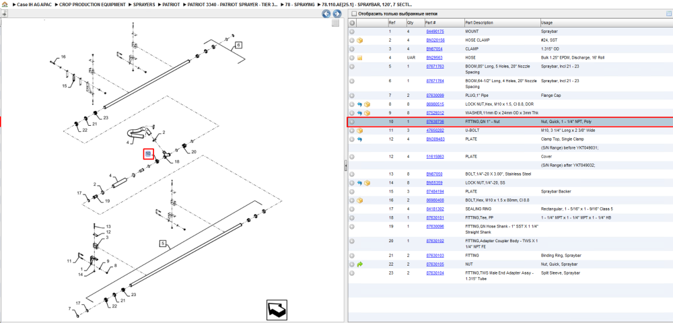Click the package icon on WASHER row 9
The image size is (673, 323).
pos(367,113)
